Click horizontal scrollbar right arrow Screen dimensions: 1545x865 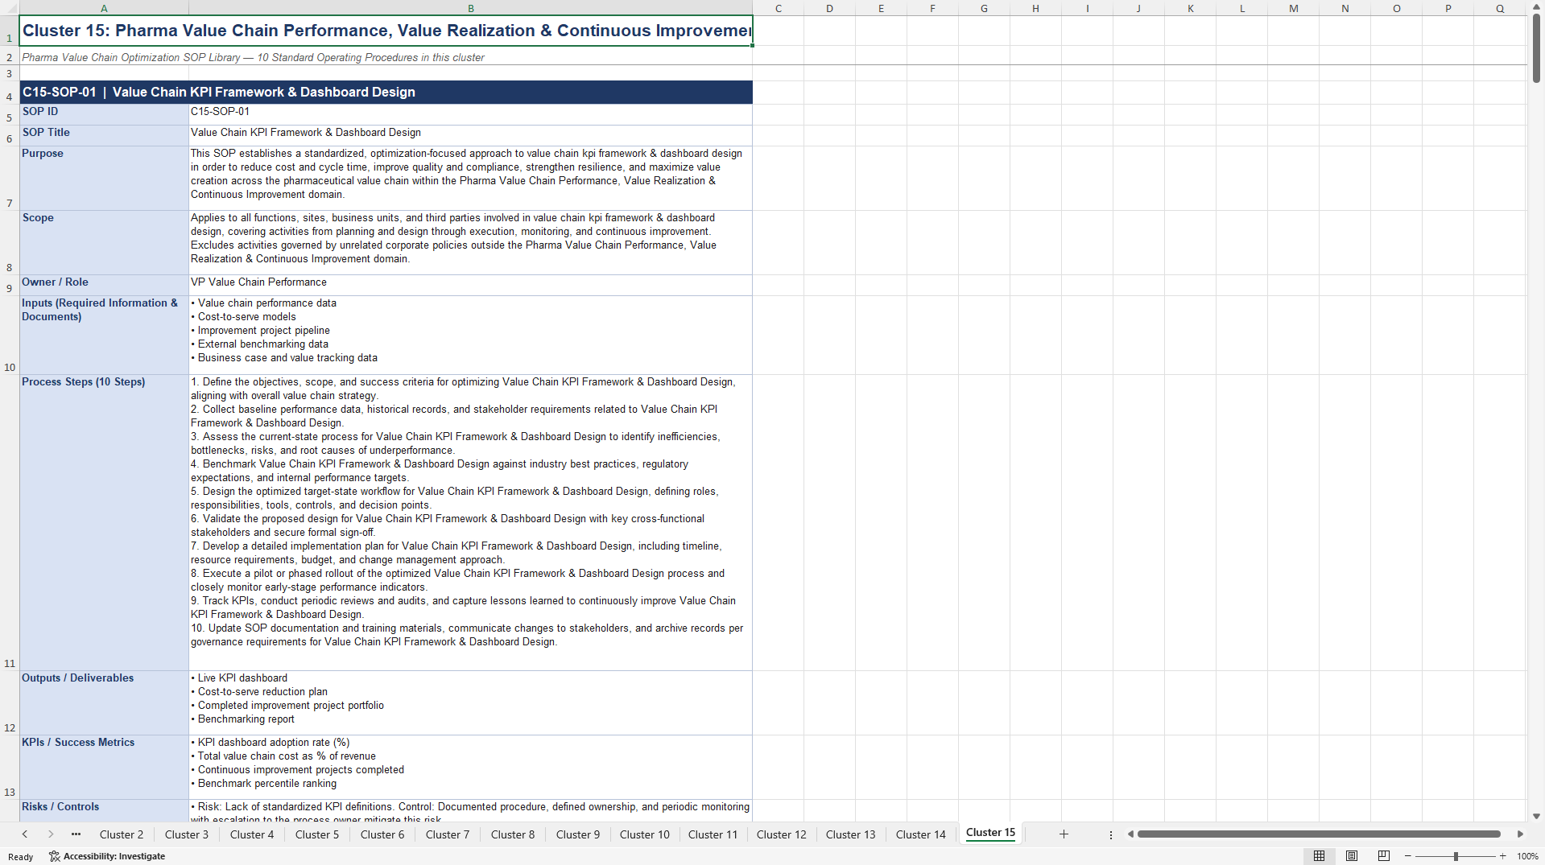click(x=1520, y=834)
